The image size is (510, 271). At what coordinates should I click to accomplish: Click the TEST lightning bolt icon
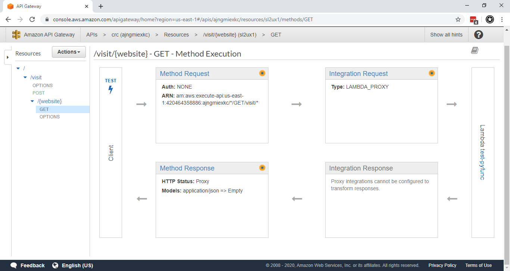point(111,90)
